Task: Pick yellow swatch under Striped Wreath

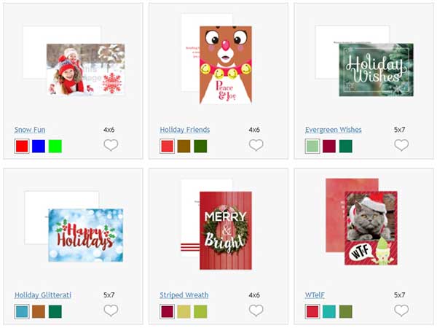Action: 184,311
